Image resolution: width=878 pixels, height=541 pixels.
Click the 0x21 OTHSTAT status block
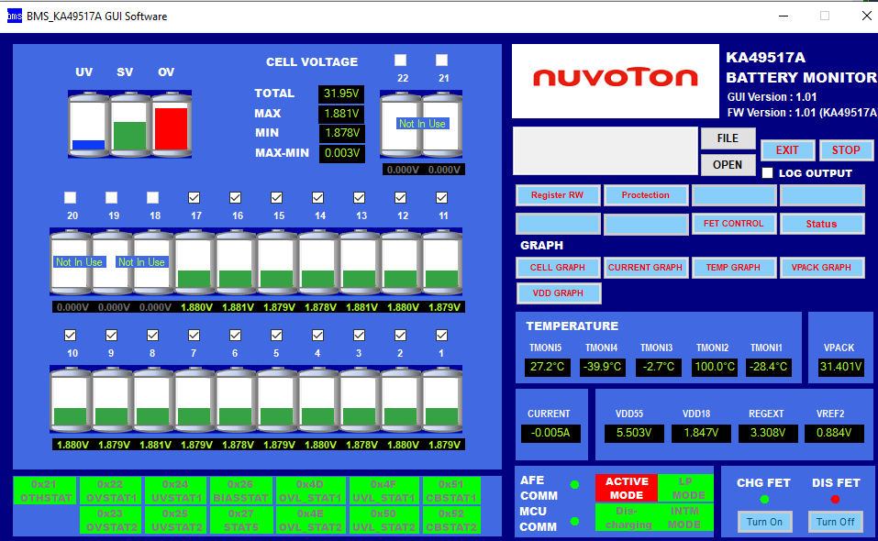(44, 491)
